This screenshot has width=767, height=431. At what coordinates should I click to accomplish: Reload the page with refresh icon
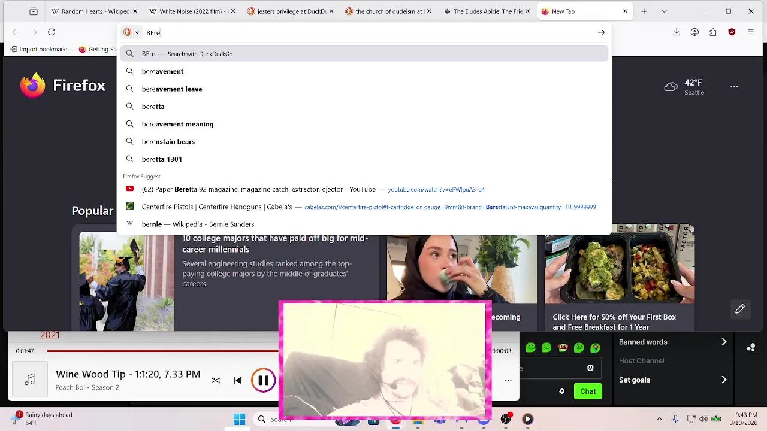click(52, 32)
